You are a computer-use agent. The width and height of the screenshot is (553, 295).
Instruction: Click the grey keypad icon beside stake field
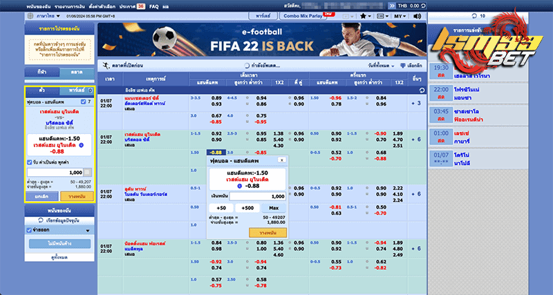(88, 172)
